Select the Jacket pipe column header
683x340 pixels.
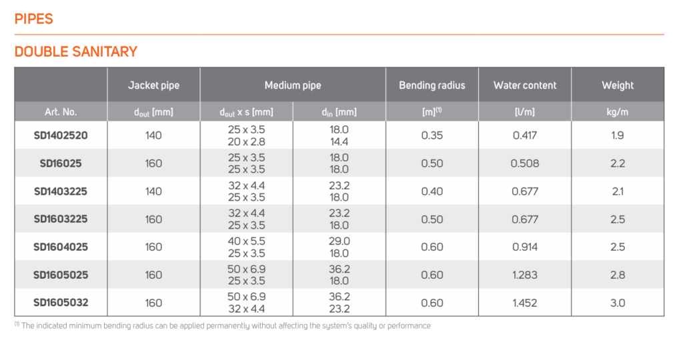(x=153, y=85)
